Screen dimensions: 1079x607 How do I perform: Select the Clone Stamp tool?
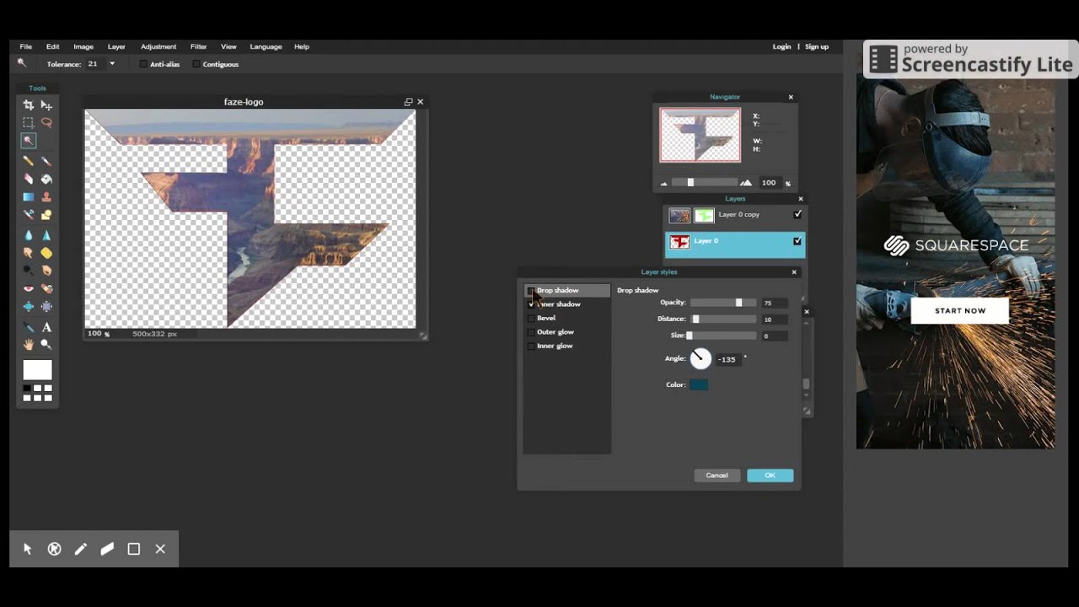click(46, 196)
